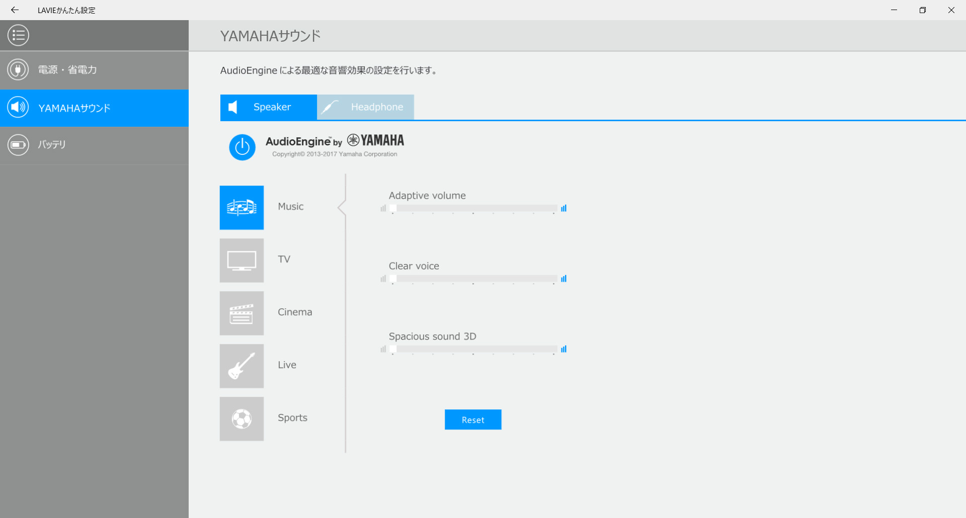Viewport: 966px width, 518px height.
Task: Select the TV preset icon
Action: 242,261
